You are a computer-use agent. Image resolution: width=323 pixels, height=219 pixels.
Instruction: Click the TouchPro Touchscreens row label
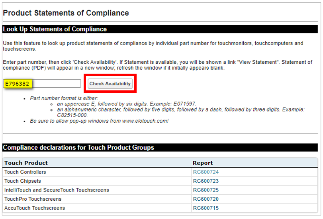pyautogui.click(x=33, y=199)
